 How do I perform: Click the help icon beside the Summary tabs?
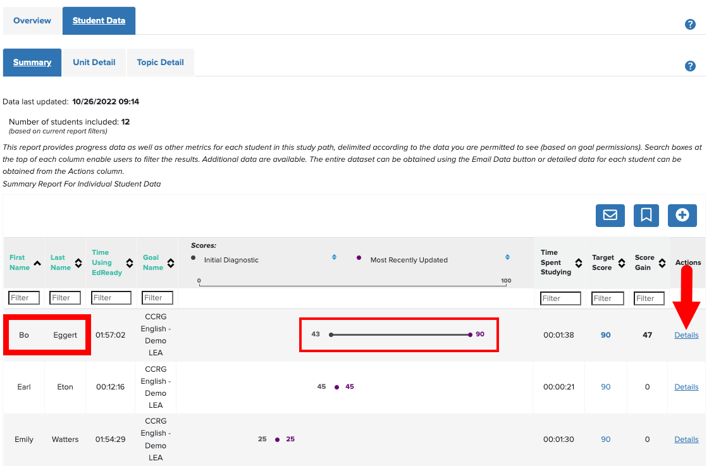pyautogui.click(x=690, y=66)
